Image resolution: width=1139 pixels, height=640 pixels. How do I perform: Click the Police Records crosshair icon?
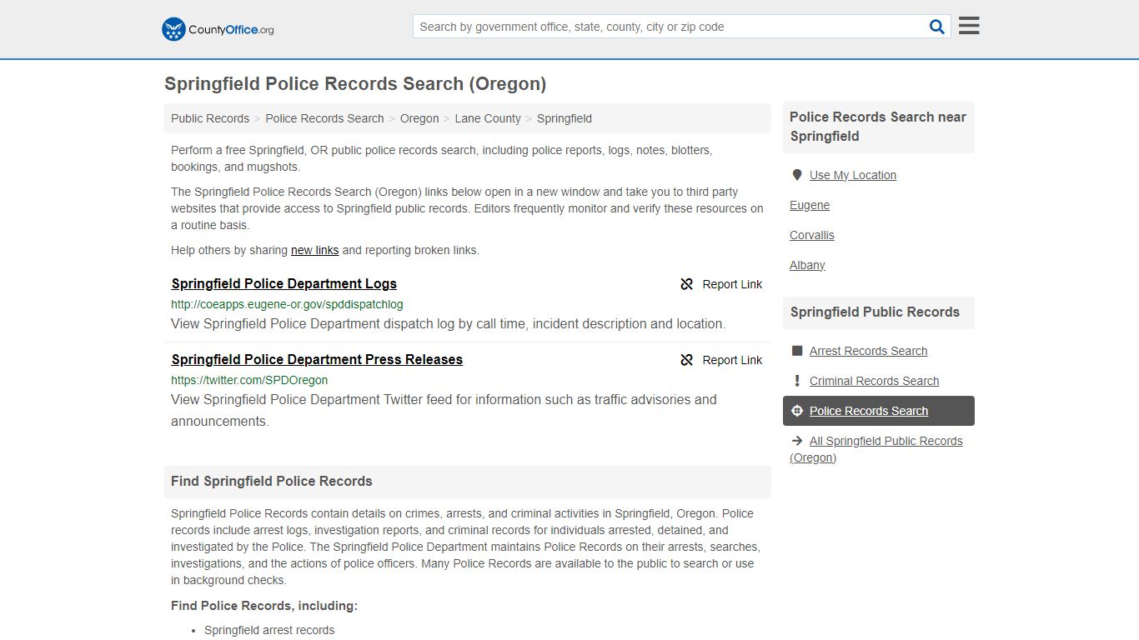tap(797, 411)
